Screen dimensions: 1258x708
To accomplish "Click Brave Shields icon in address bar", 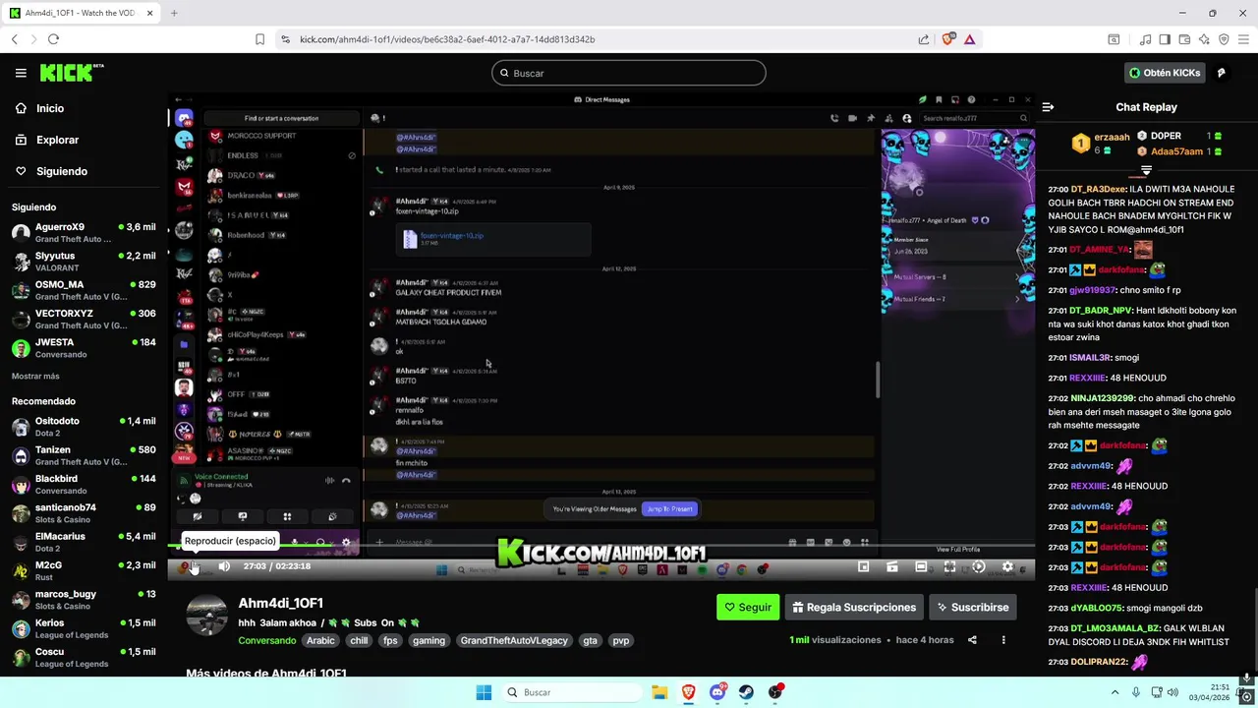I will (948, 39).
